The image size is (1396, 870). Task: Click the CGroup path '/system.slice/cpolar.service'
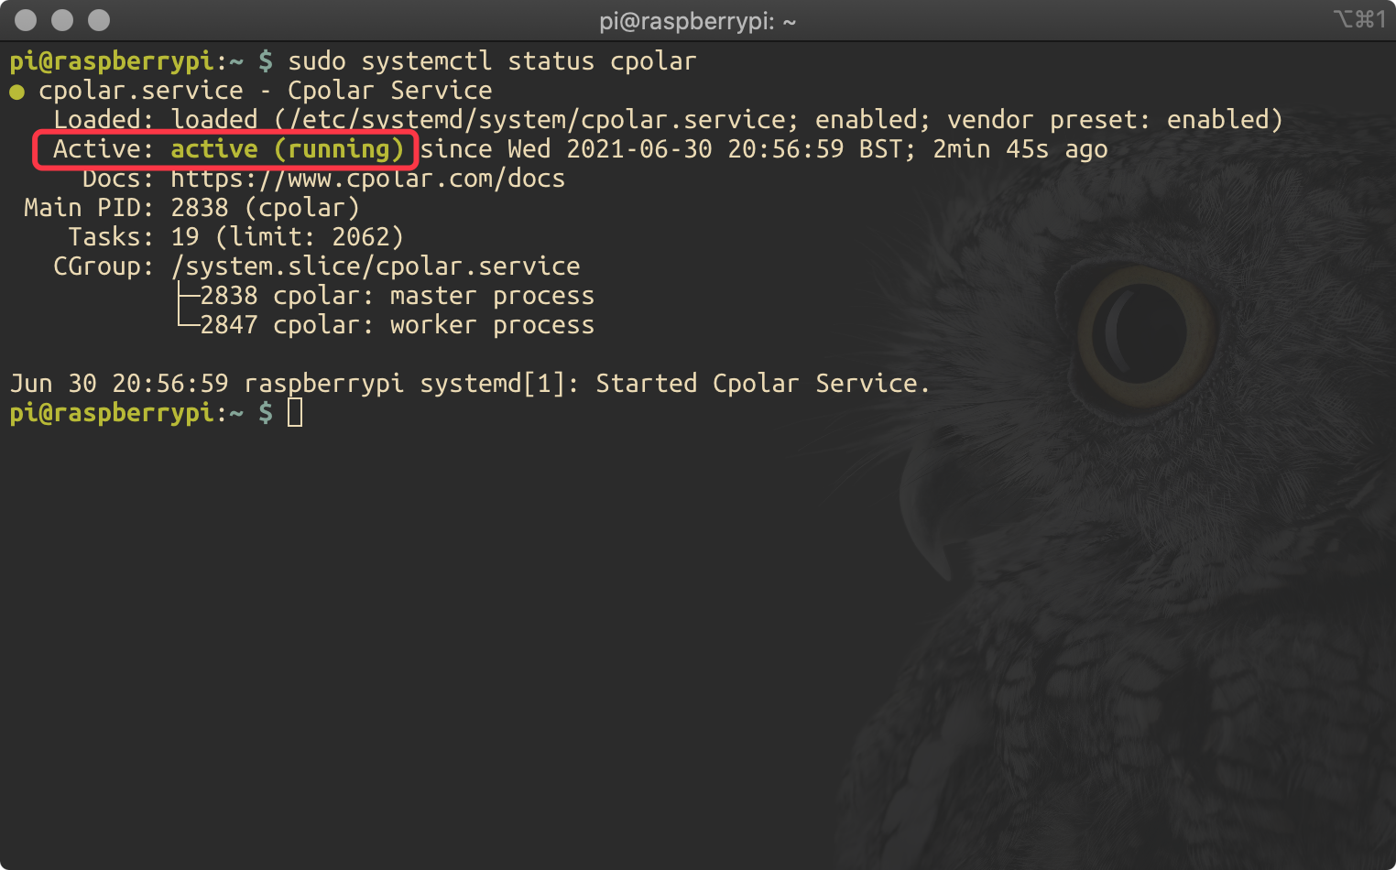point(376,266)
